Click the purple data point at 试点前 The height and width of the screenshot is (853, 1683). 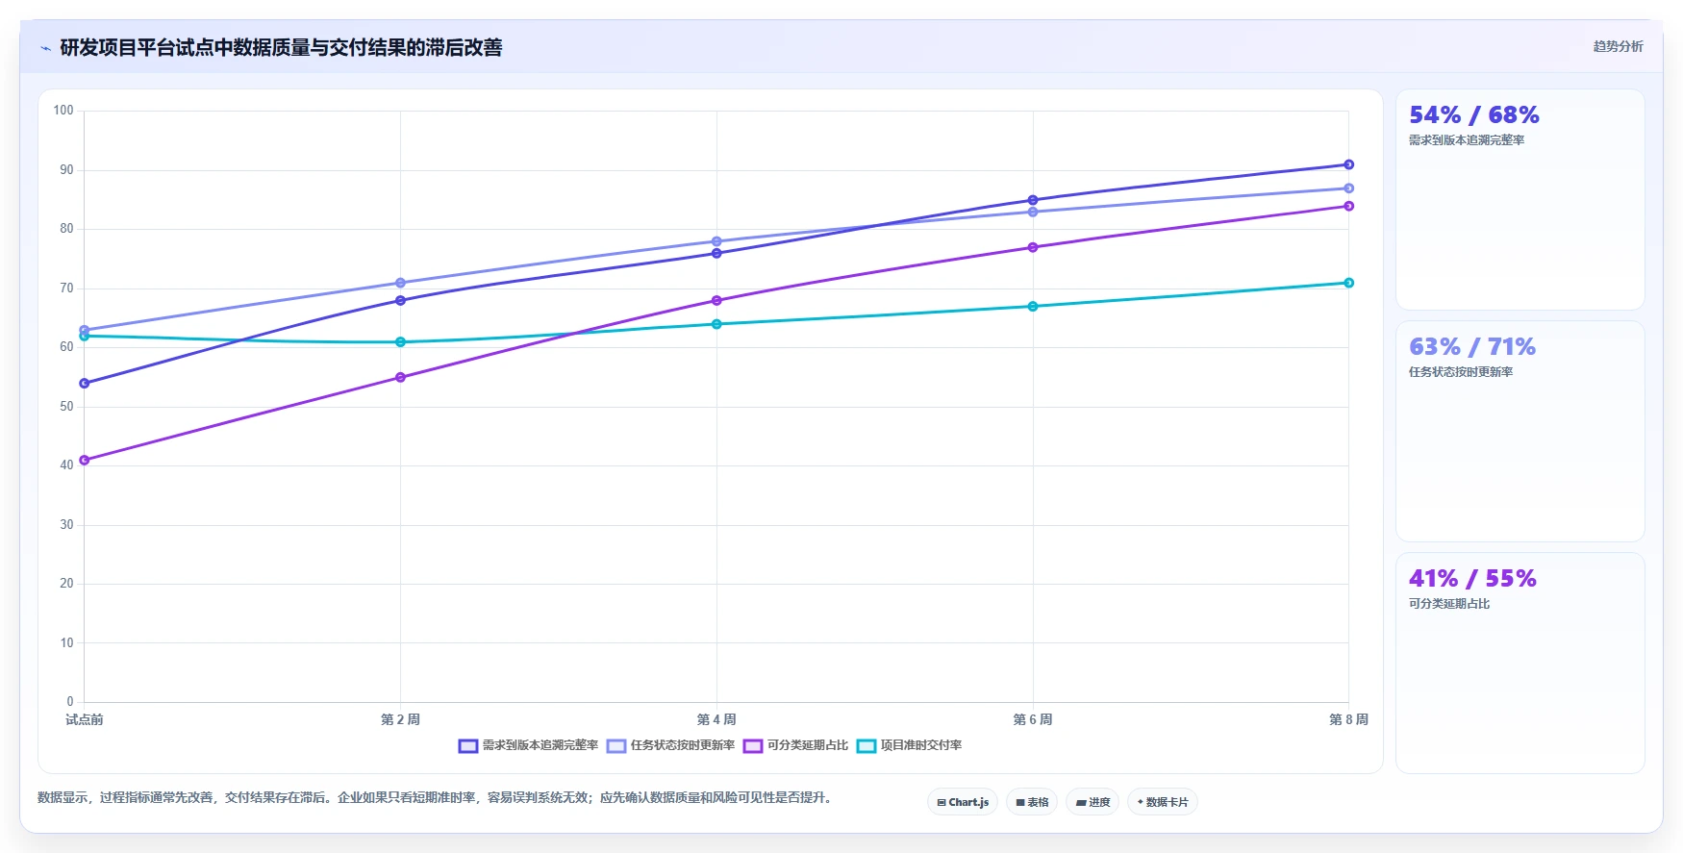click(x=85, y=460)
